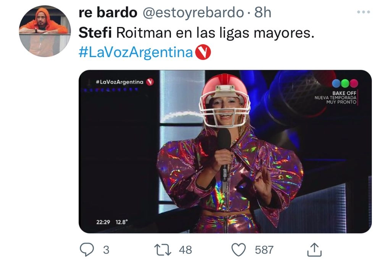Click the reply count 3

pyautogui.click(x=106, y=250)
